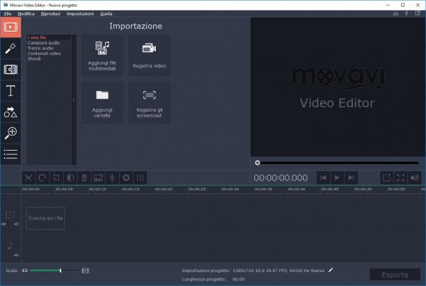426x286 pixels.
Task: Open the Impostazione menu
Action: 80,14
